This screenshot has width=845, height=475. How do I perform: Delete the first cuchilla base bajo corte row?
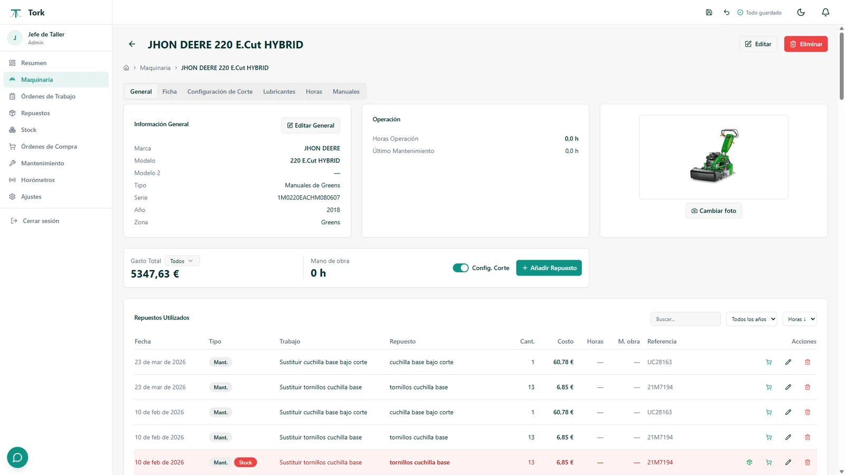coord(808,362)
